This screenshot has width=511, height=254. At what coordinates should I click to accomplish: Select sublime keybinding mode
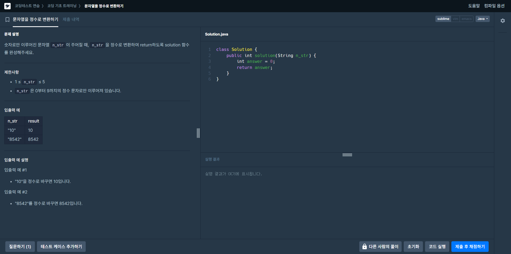(x=443, y=19)
